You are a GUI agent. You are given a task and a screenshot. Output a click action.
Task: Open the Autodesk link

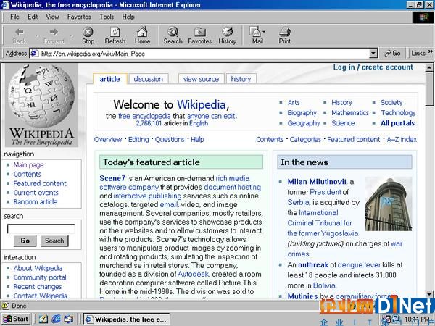pyautogui.click(x=193, y=274)
